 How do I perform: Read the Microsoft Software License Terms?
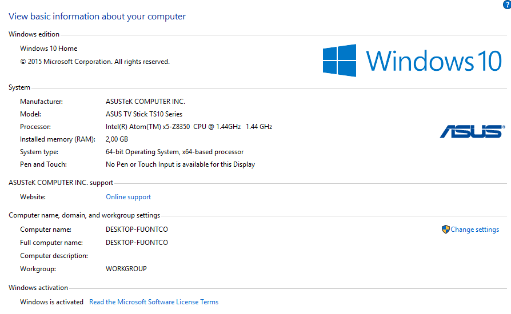(x=154, y=302)
